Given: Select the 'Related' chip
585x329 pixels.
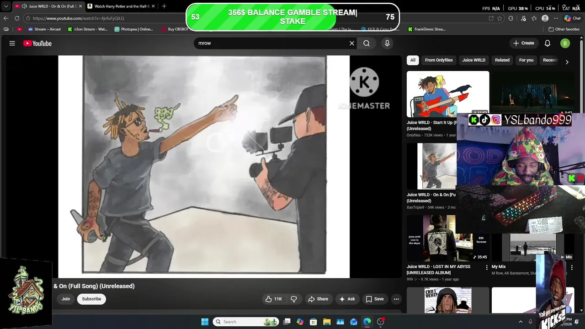Looking at the screenshot, I should (x=502, y=60).
